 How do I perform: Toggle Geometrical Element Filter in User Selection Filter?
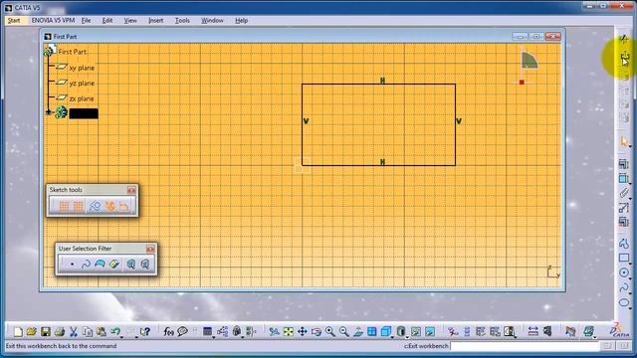(x=145, y=265)
